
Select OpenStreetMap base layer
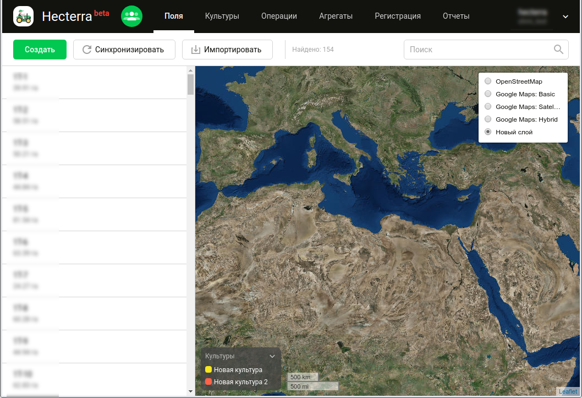click(x=488, y=81)
